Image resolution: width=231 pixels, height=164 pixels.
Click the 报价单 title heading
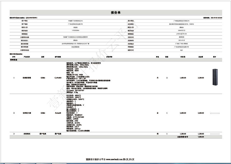116,13
